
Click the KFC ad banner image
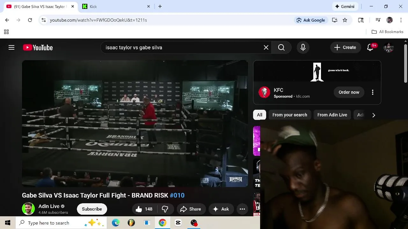pyautogui.click(x=317, y=71)
